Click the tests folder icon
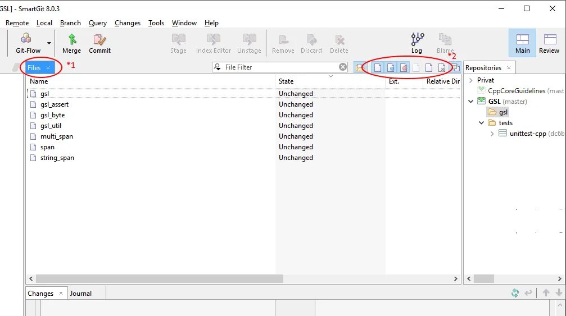 click(x=492, y=122)
